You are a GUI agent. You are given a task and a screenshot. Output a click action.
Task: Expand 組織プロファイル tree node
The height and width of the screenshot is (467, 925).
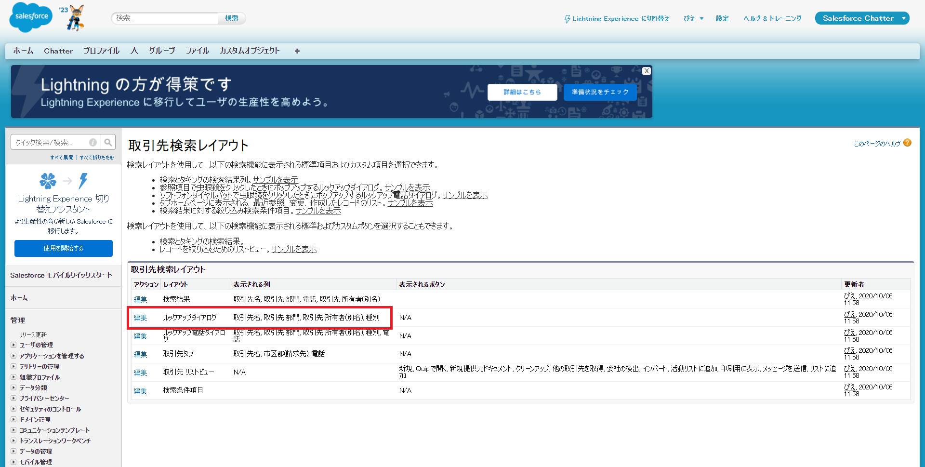coord(13,377)
